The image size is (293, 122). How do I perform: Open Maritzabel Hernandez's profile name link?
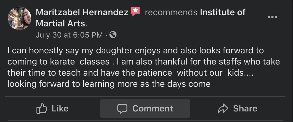pyautogui.click(x=82, y=12)
